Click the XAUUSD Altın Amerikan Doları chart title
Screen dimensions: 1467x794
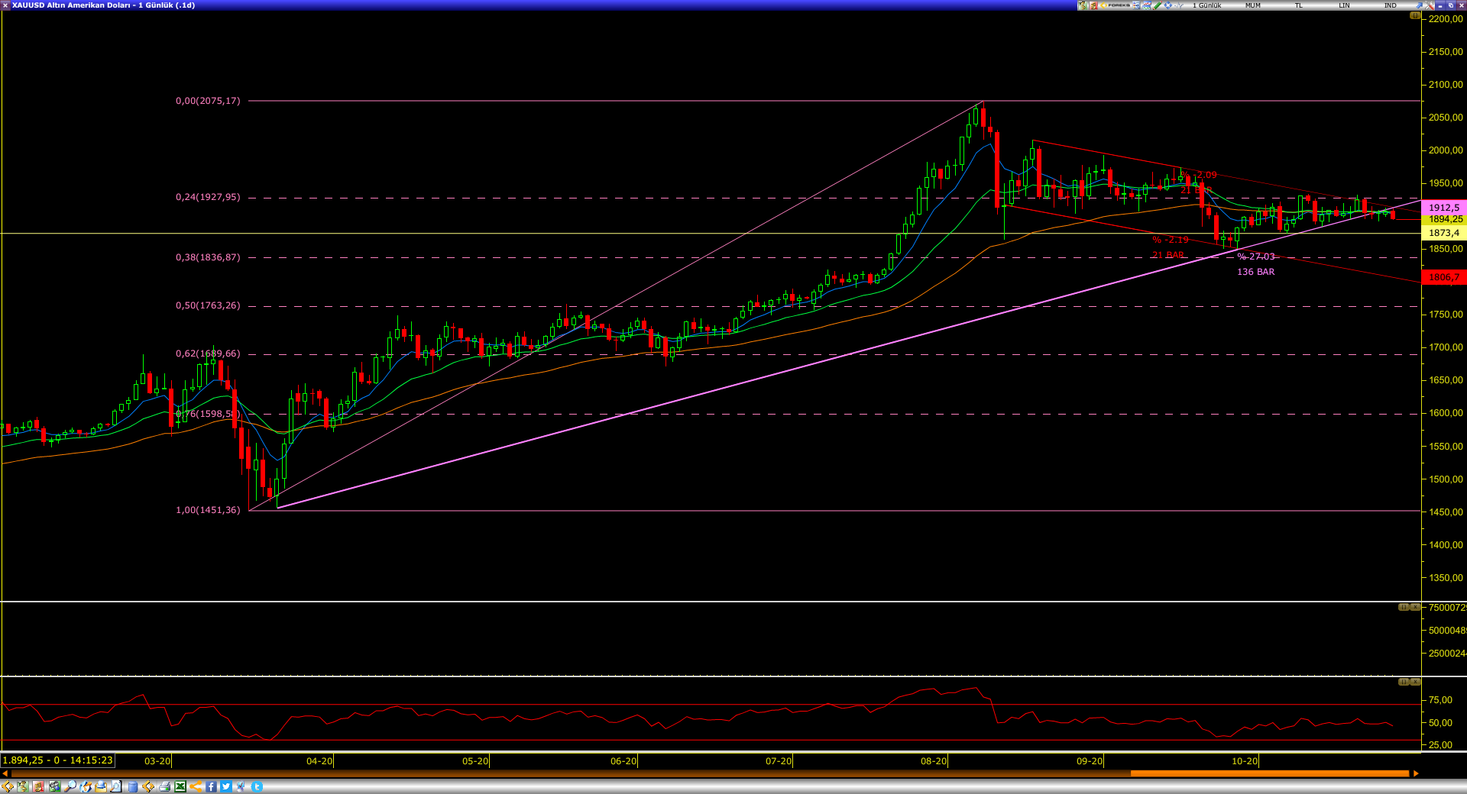point(103,5)
